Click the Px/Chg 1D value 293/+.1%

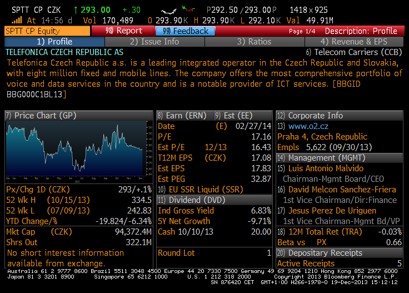pos(135,190)
